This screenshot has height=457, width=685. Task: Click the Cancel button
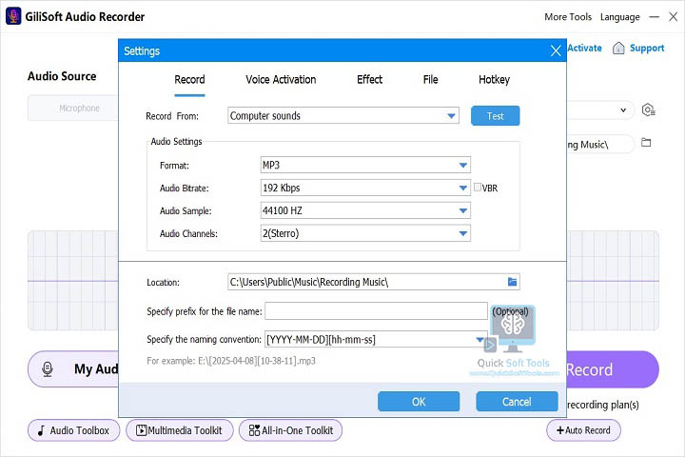coord(517,402)
